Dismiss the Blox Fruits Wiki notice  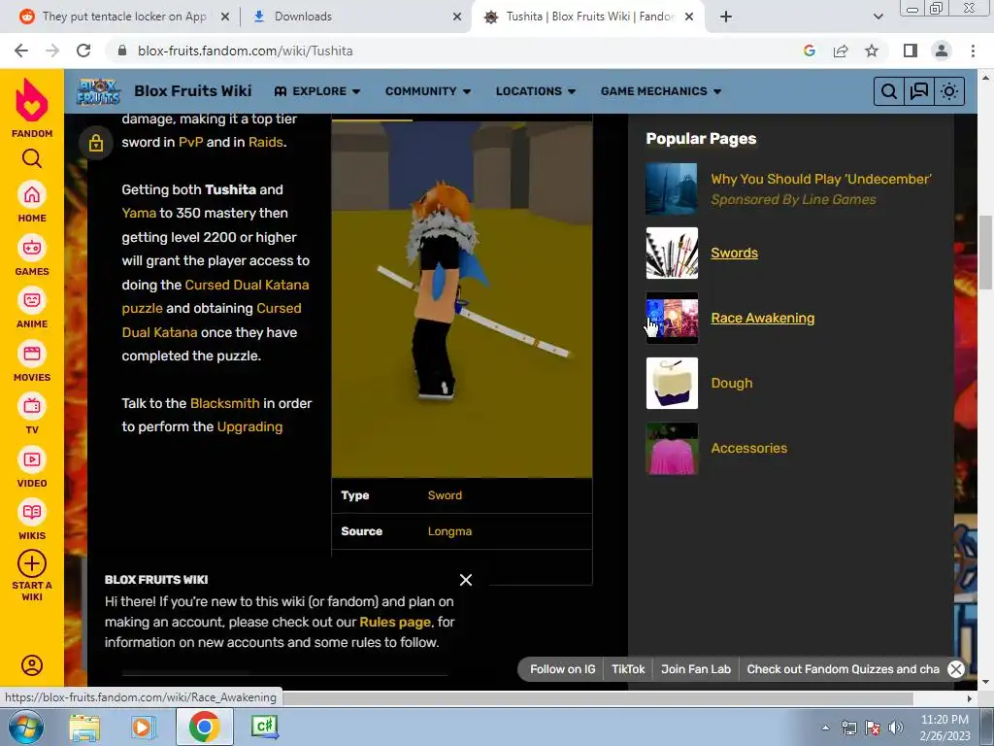point(466,580)
